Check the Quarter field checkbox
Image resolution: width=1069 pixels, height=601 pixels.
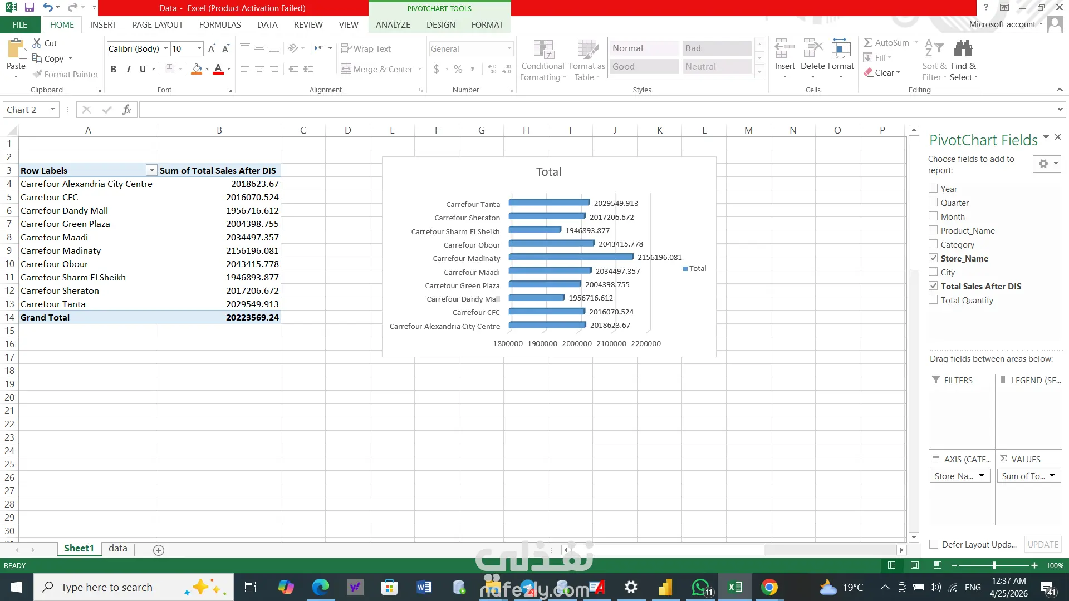pyautogui.click(x=933, y=203)
